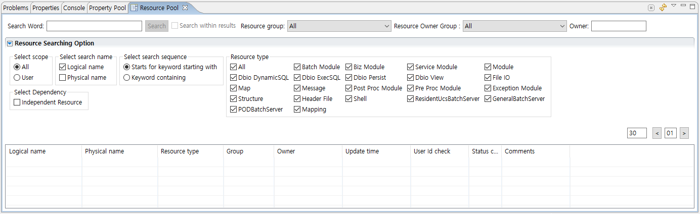Viewport: 700px width, 214px height.
Task: Check the Independent Resource option
Action: [17, 102]
